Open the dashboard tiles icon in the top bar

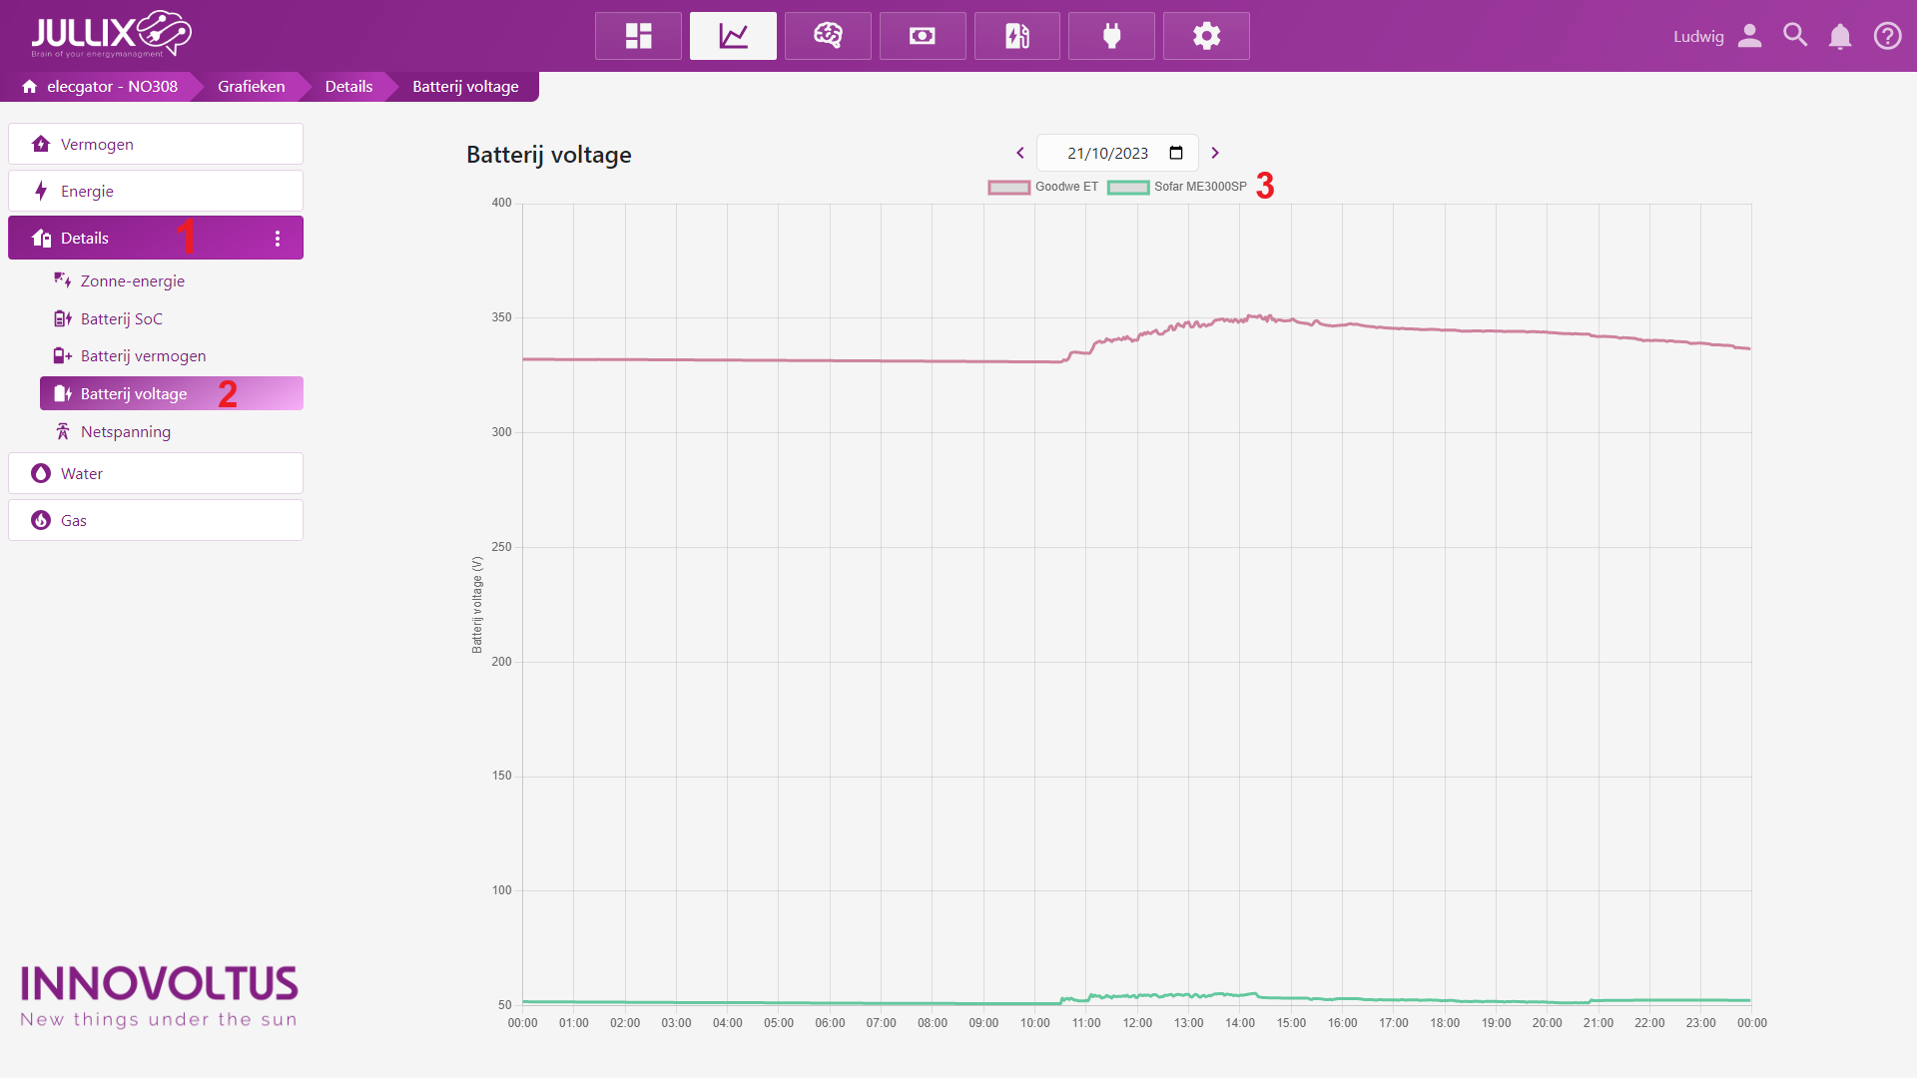(x=638, y=36)
